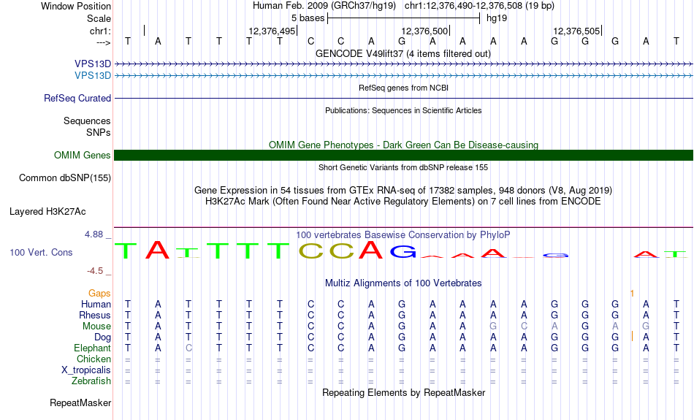Click the 100 Vert. Cons label
Screen dimensions: 694x420
tap(41, 252)
